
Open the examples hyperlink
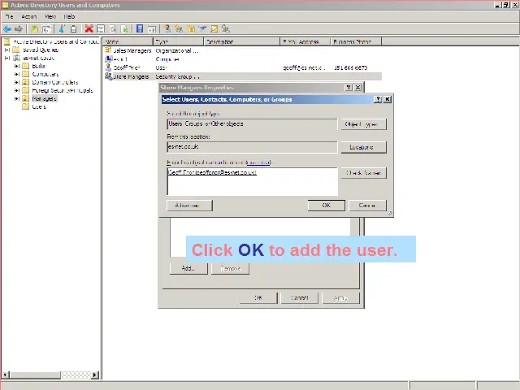(x=258, y=162)
